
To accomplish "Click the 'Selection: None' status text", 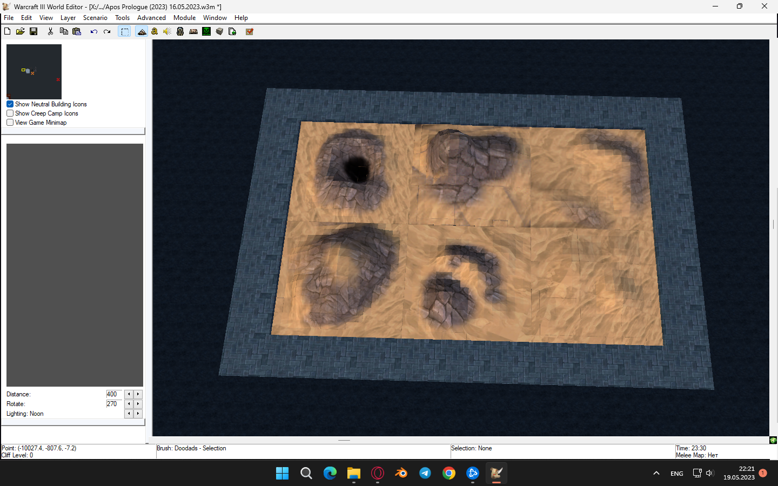I will (472, 448).
